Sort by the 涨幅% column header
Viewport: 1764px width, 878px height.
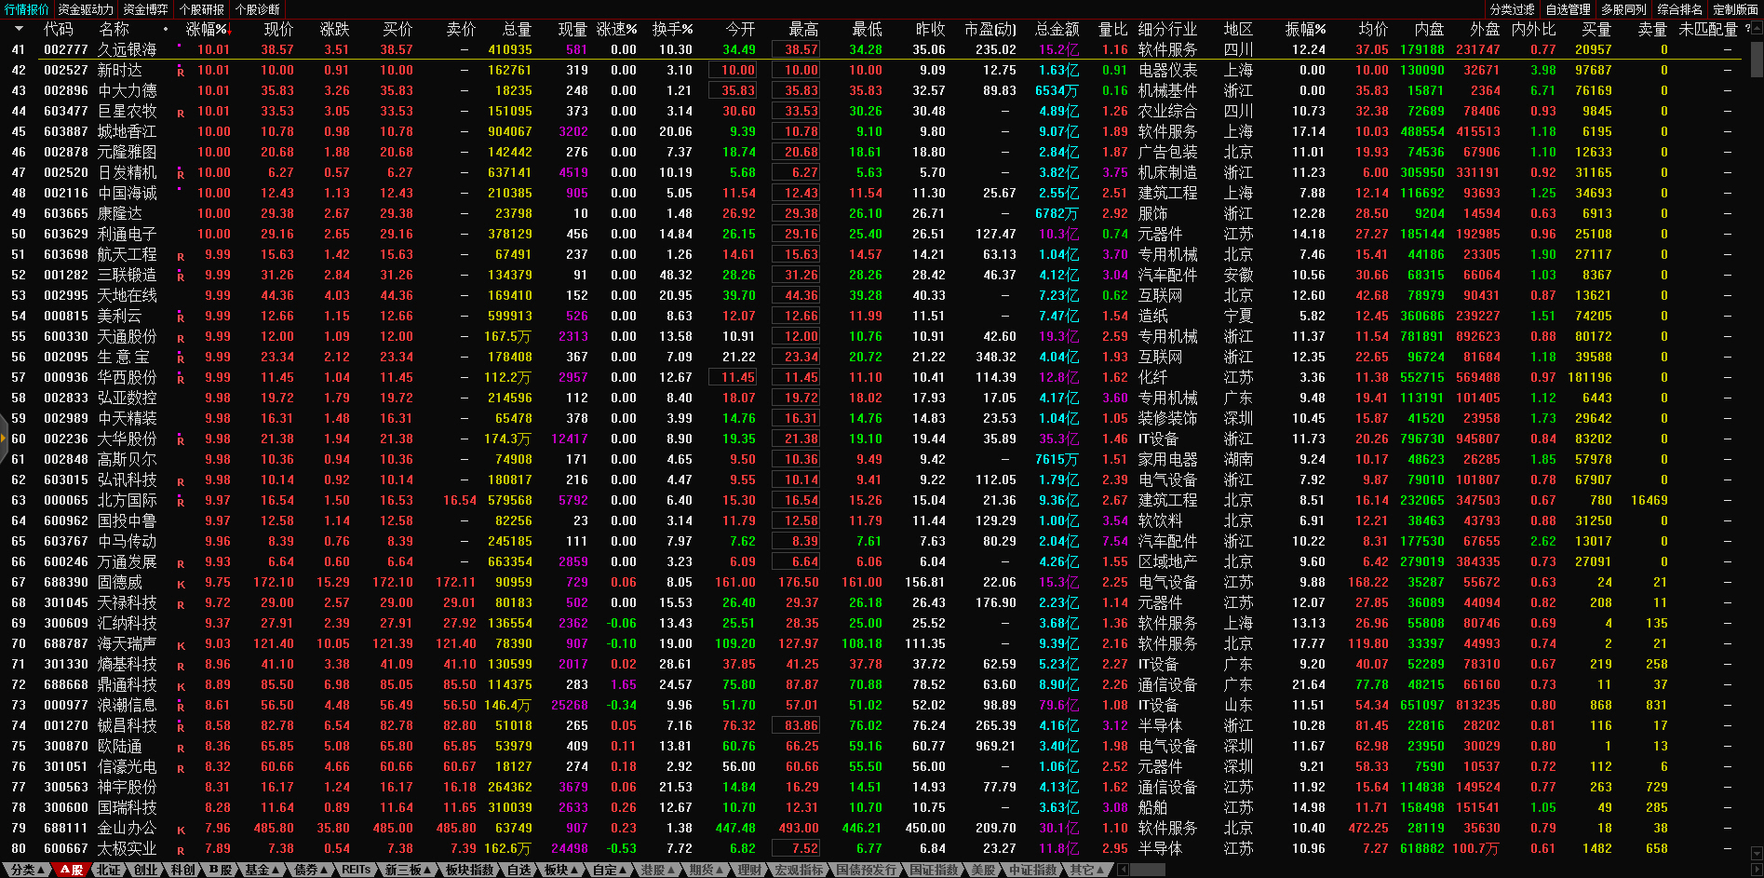point(206,29)
